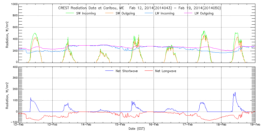Click the SW Incoming legend label

tap(86, 13)
